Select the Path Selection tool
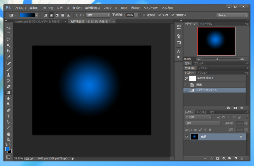This screenshot has height=166, width=254. coord(8,122)
